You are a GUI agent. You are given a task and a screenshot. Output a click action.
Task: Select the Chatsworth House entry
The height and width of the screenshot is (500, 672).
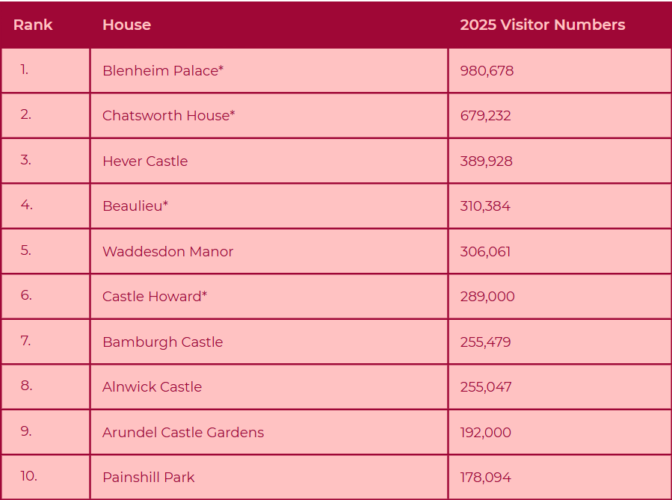tap(168, 116)
